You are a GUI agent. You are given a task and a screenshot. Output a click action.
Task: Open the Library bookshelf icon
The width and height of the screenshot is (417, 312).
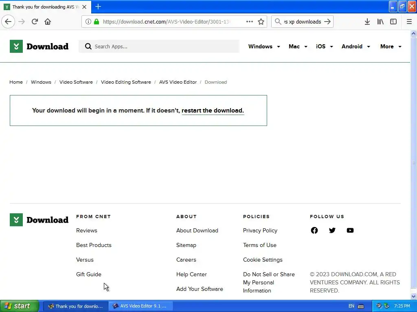pos(380,22)
